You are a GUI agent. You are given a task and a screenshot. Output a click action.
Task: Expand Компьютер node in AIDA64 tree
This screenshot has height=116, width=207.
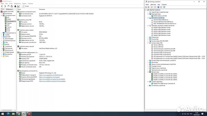tap(2, 13)
